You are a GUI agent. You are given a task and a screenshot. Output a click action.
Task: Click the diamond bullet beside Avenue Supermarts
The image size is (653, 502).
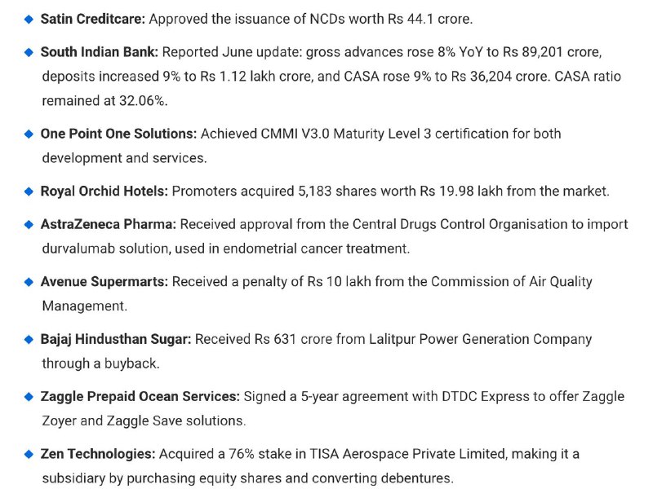29,282
